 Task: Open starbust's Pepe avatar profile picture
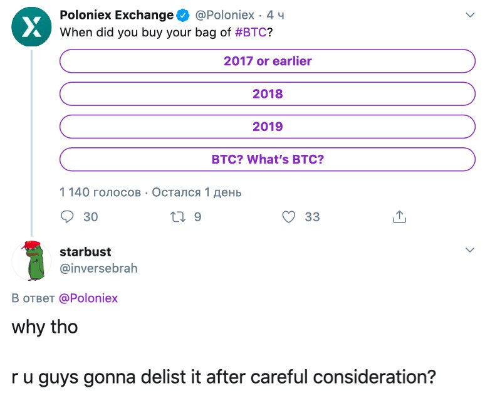(31, 260)
